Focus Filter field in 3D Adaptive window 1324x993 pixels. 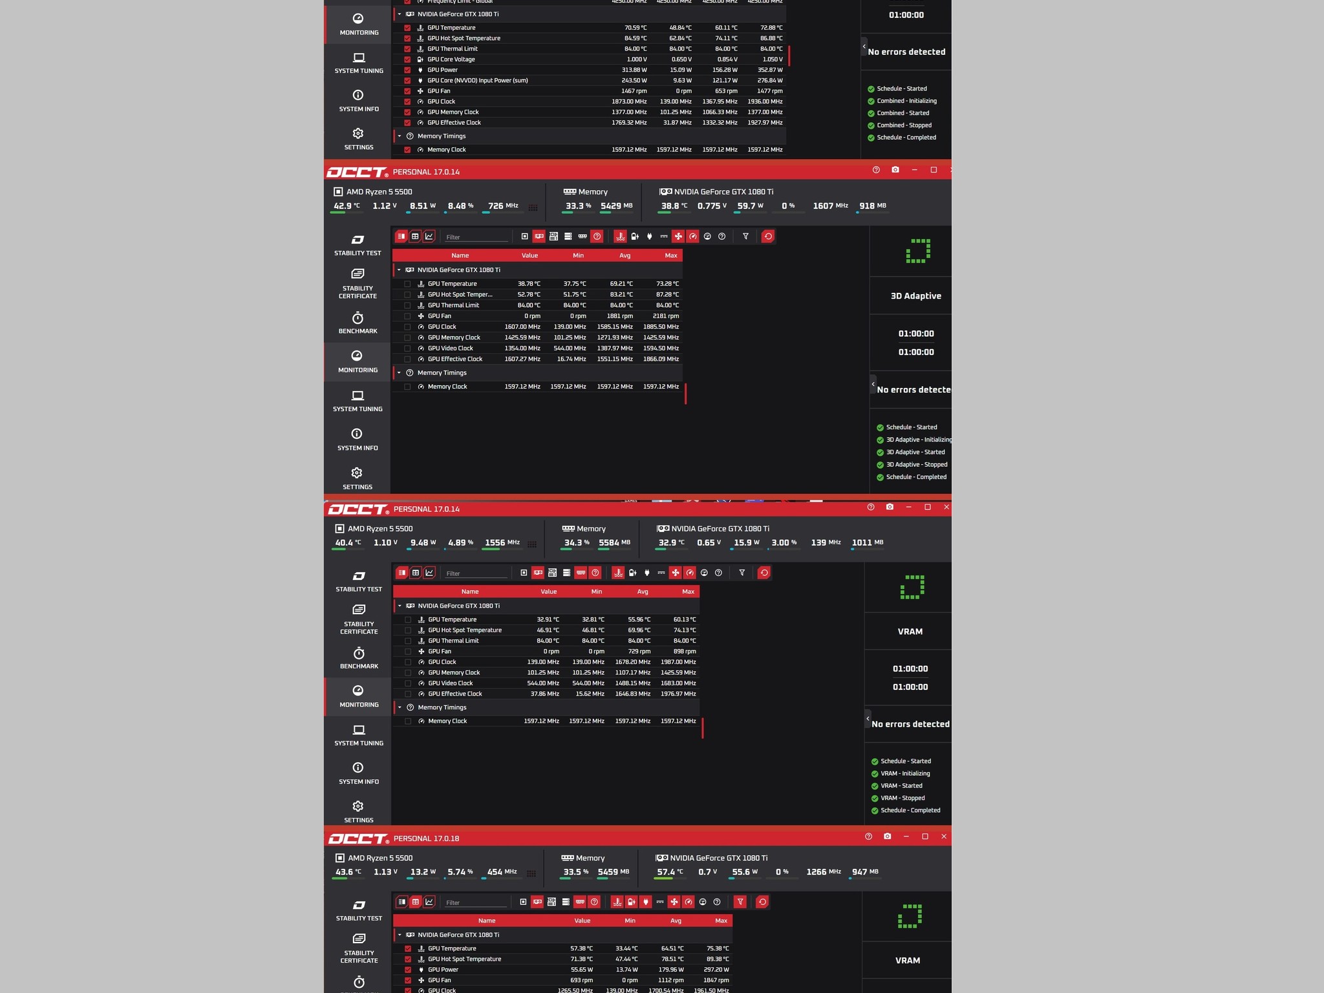tap(476, 237)
